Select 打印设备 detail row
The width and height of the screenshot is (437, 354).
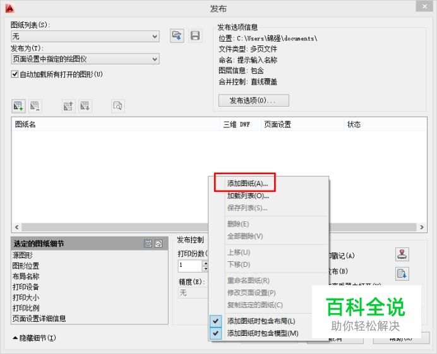[x=26, y=287]
